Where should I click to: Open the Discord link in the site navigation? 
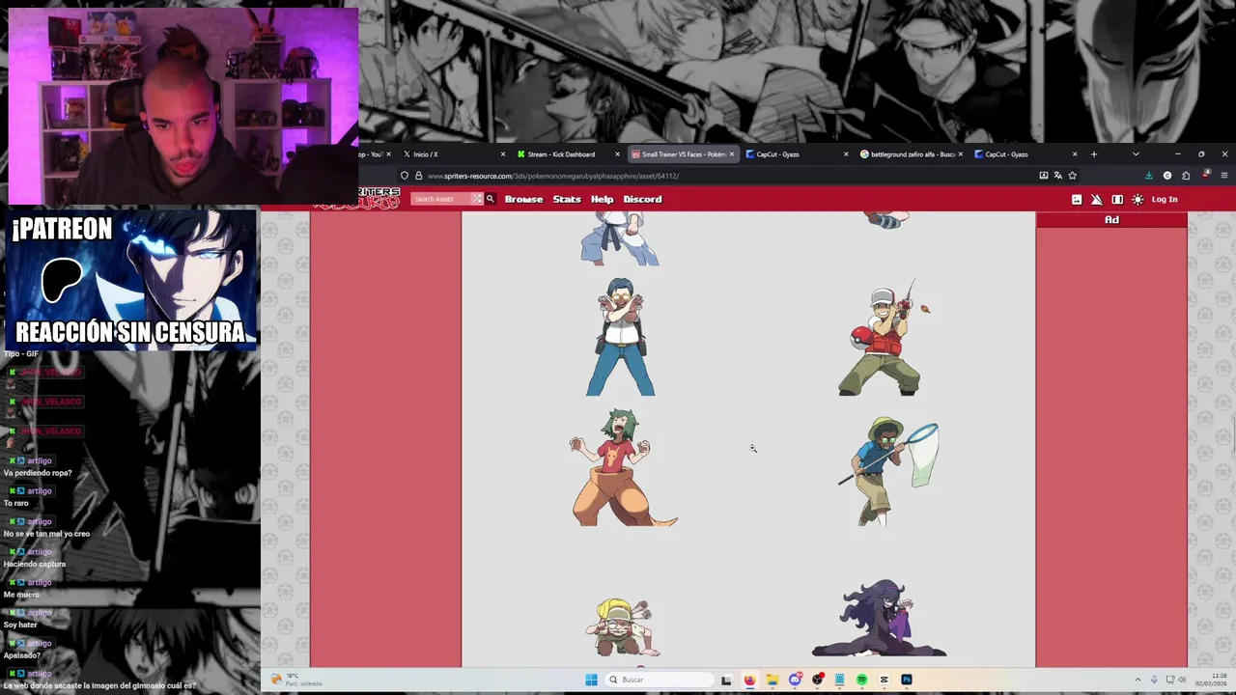[x=642, y=199]
